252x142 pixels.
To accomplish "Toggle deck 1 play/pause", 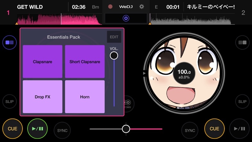I will click(x=38, y=129).
